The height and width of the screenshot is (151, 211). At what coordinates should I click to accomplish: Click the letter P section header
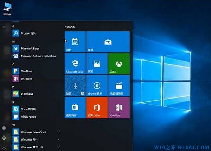(x=13, y=87)
